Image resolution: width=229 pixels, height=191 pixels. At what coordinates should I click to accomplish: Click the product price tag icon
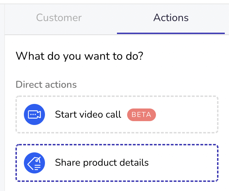tap(34, 163)
